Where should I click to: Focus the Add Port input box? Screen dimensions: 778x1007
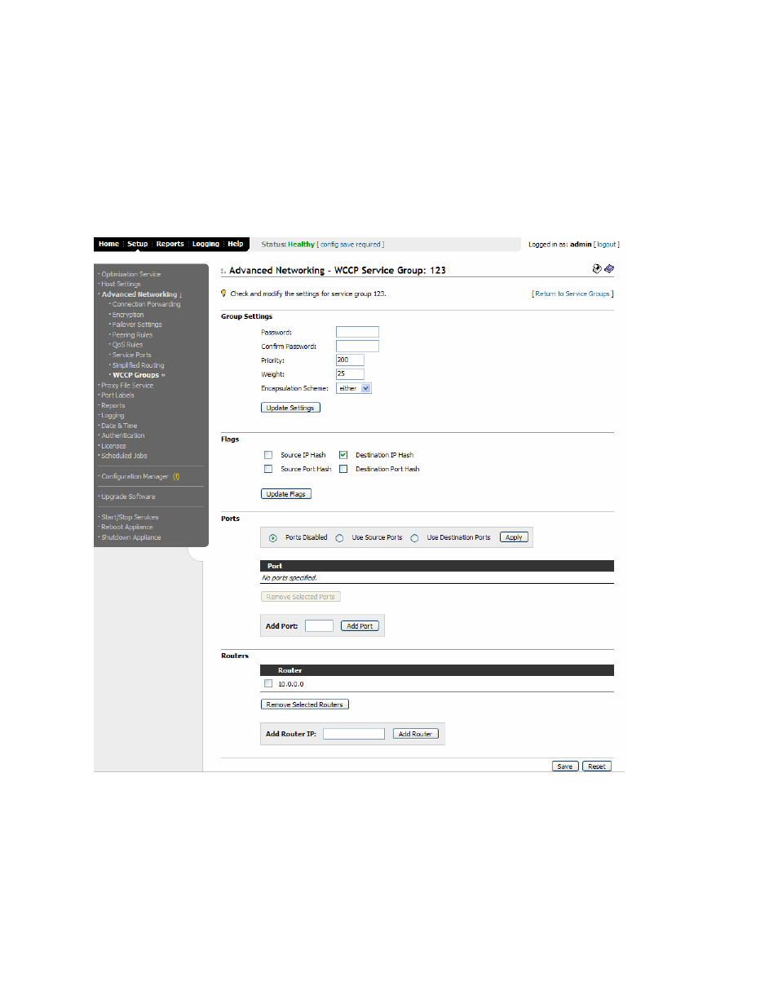[319, 626]
